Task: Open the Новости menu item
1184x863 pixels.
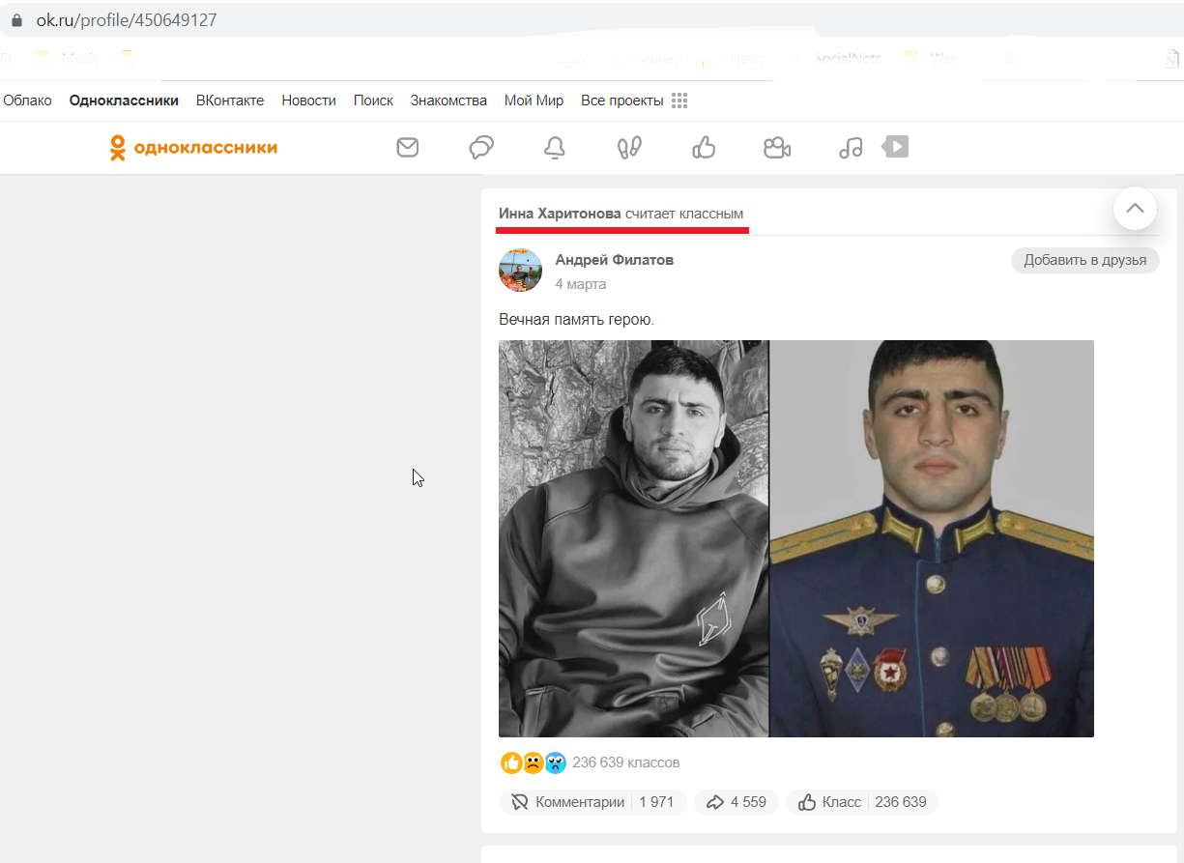Action: coord(309,101)
